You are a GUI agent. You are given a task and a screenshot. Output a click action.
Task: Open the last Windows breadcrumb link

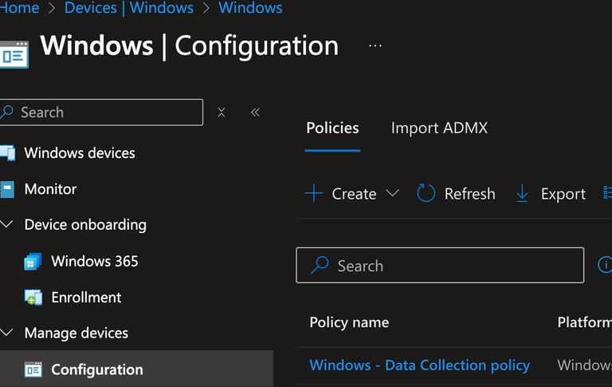point(250,8)
